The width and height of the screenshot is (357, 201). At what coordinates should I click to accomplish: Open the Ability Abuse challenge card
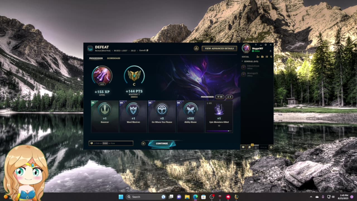click(190, 116)
